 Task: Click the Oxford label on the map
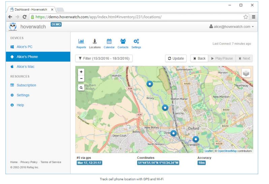click(x=193, y=128)
